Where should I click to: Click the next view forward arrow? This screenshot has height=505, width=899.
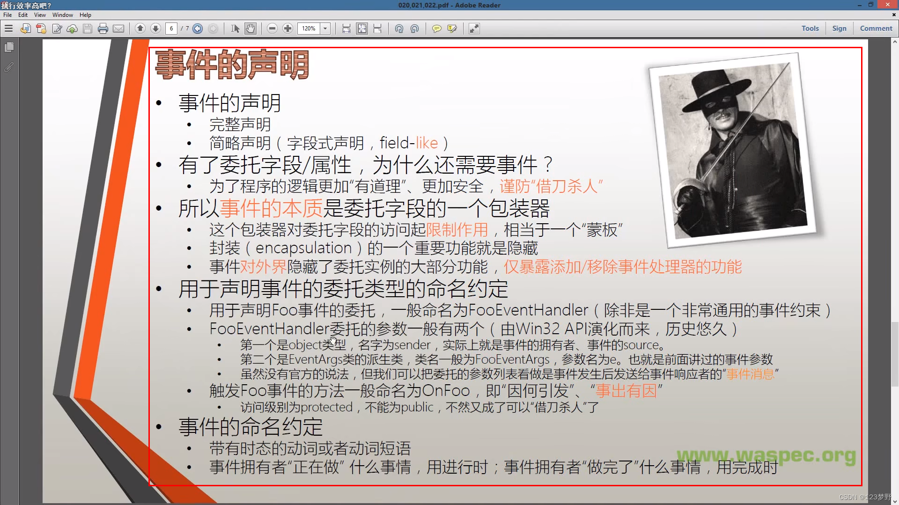213,29
